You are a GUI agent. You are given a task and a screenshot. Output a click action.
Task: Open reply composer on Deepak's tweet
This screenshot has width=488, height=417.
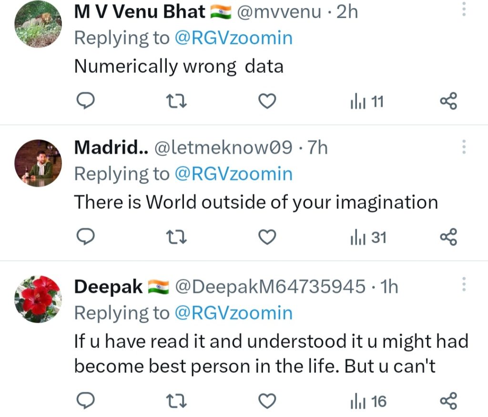click(86, 400)
